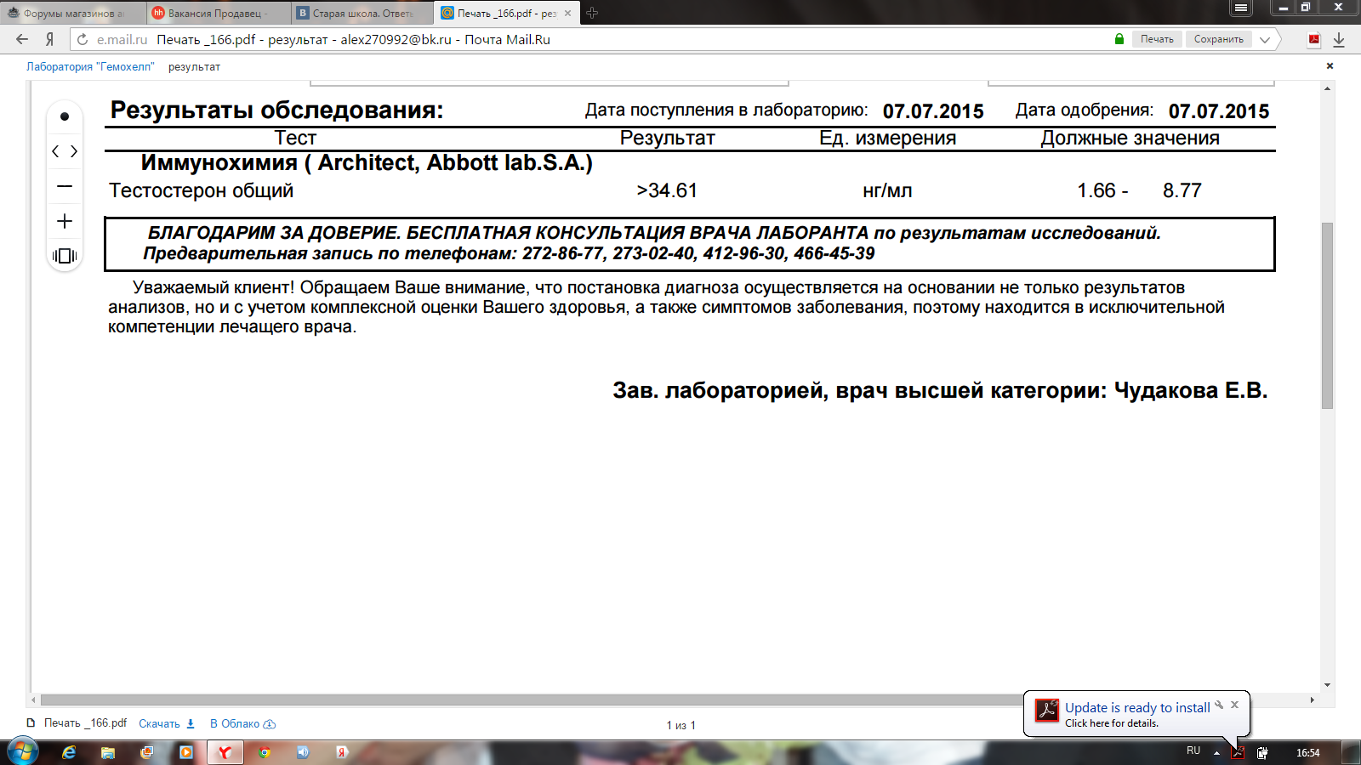Click the vertical scrollbar thumb
1361x765 pixels.
(1327, 314)
